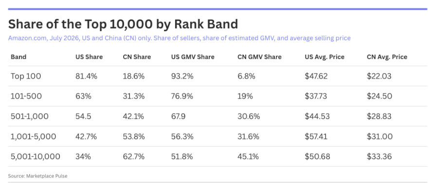Click the 101-500 band row label

pyautogui.click(x=26, y=96)
